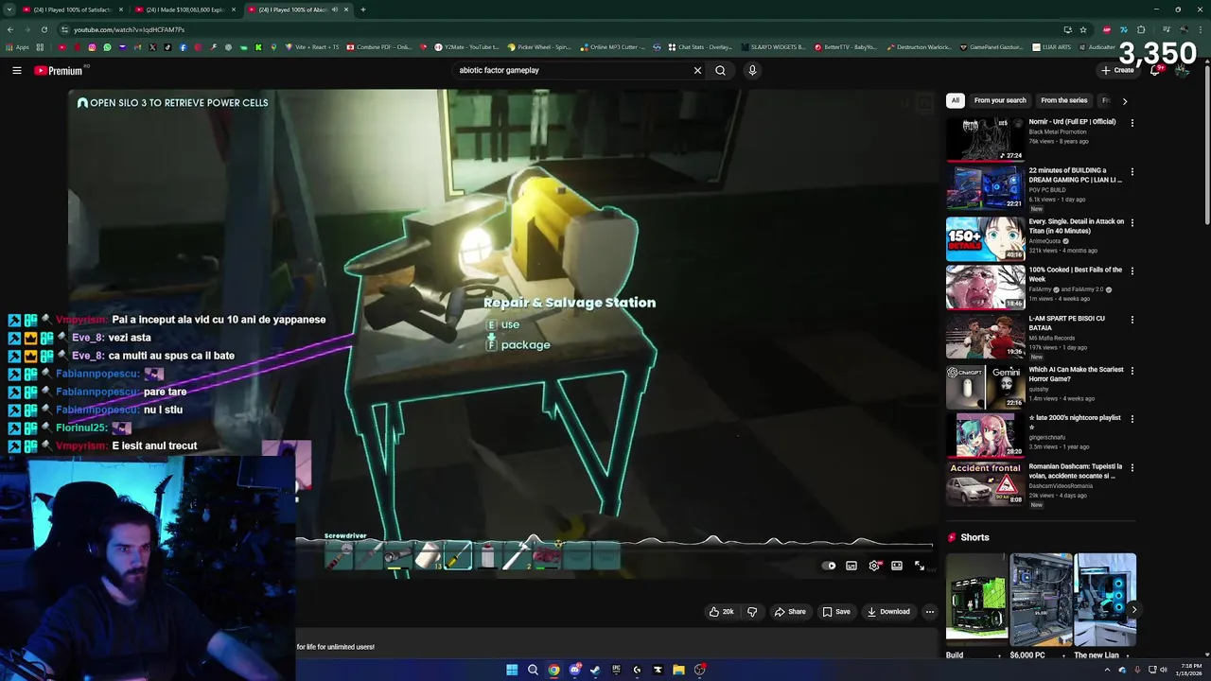The image size is (1211, 681).
Task: Open options for 100% Cooked Fails video
Action: 1132,271
